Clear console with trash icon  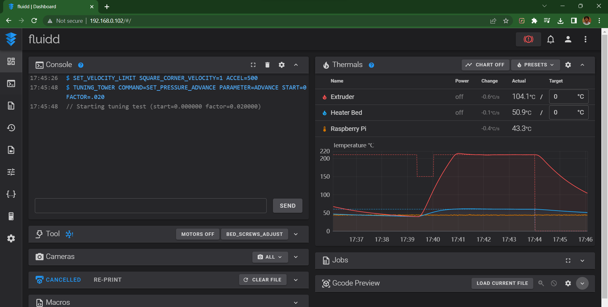click(x=267, y=65)
